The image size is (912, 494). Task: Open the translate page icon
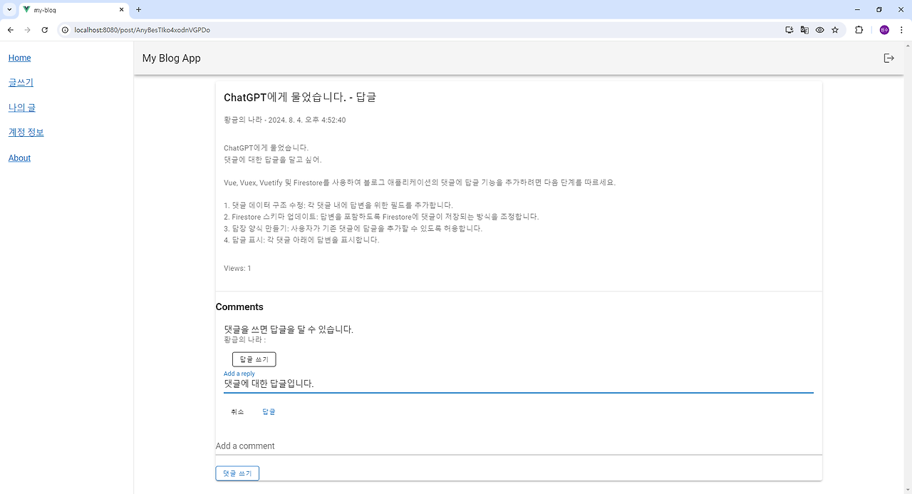pyautogui.click(x=804, y=30)
